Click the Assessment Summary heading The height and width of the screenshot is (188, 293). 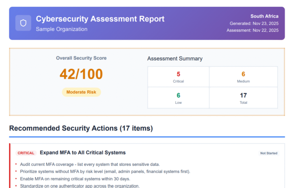tap(175, 59)
